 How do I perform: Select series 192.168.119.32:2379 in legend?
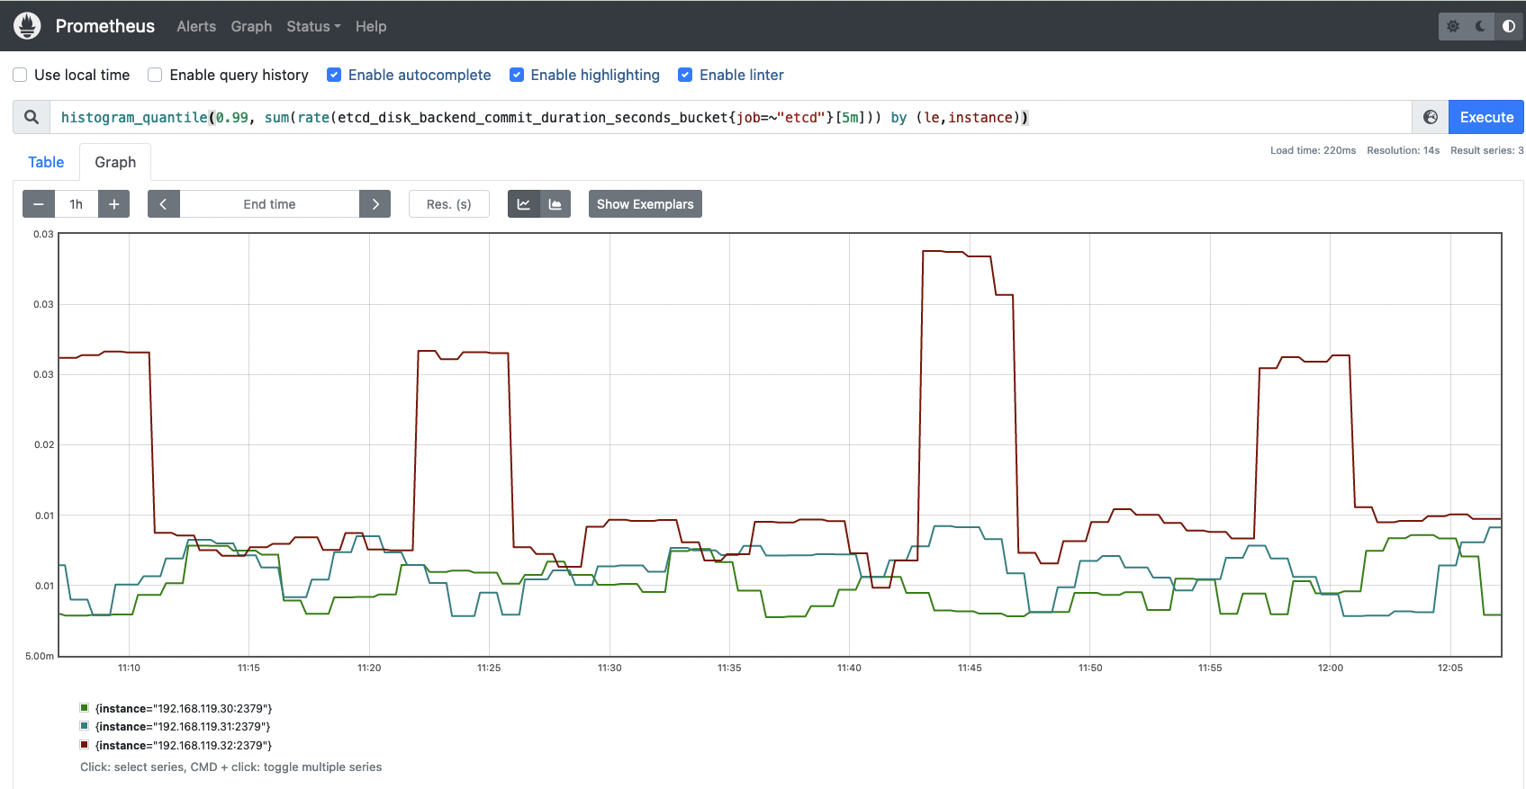click(x=184, y=746)
